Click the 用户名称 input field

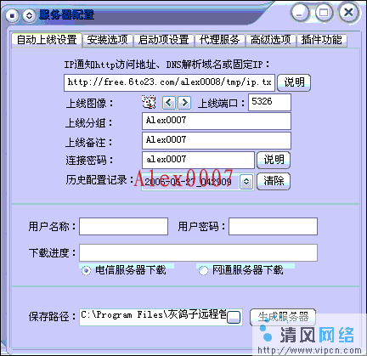pyautogui.click(x=123, y=226)
